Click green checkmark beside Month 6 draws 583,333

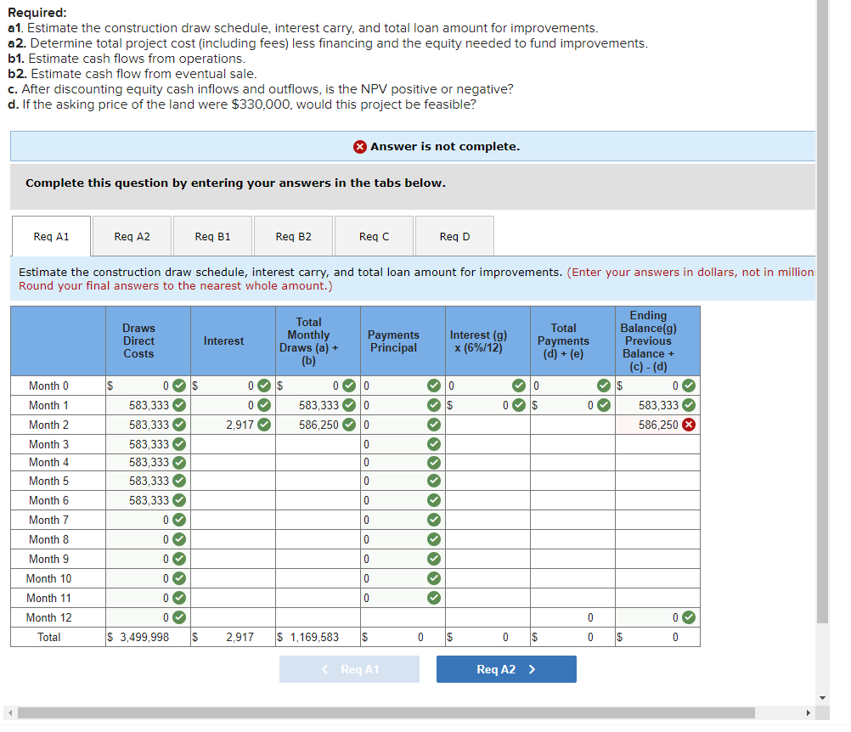[x=179, y=500]
